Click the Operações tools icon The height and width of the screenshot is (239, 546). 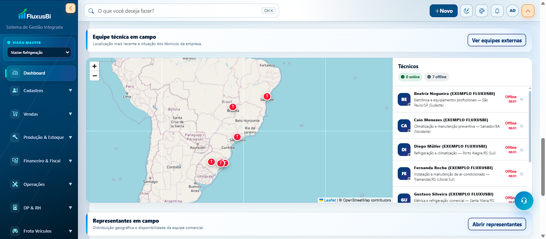pos(15,184)
